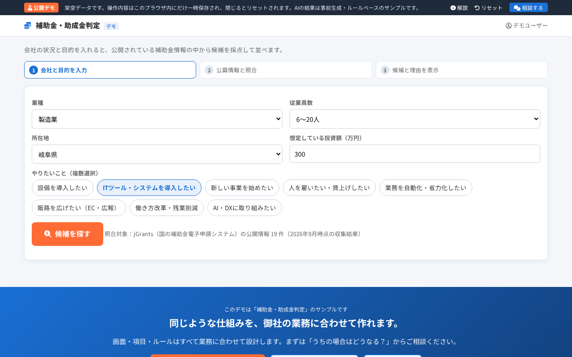Click the 想定している投資額 input field
Viewport: 572px width, 357px height.
pyautogui.click(x=415, y=154)
